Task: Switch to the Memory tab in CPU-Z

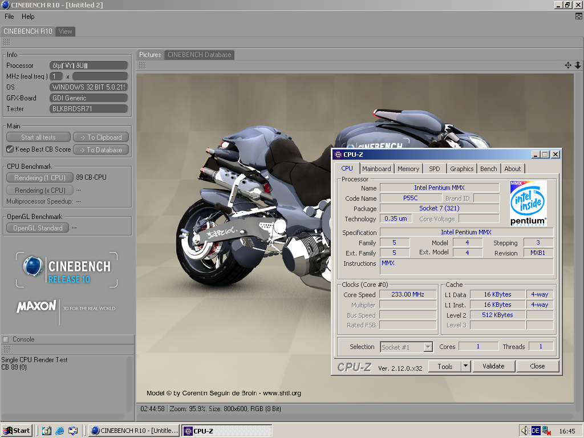Action: 408,169
